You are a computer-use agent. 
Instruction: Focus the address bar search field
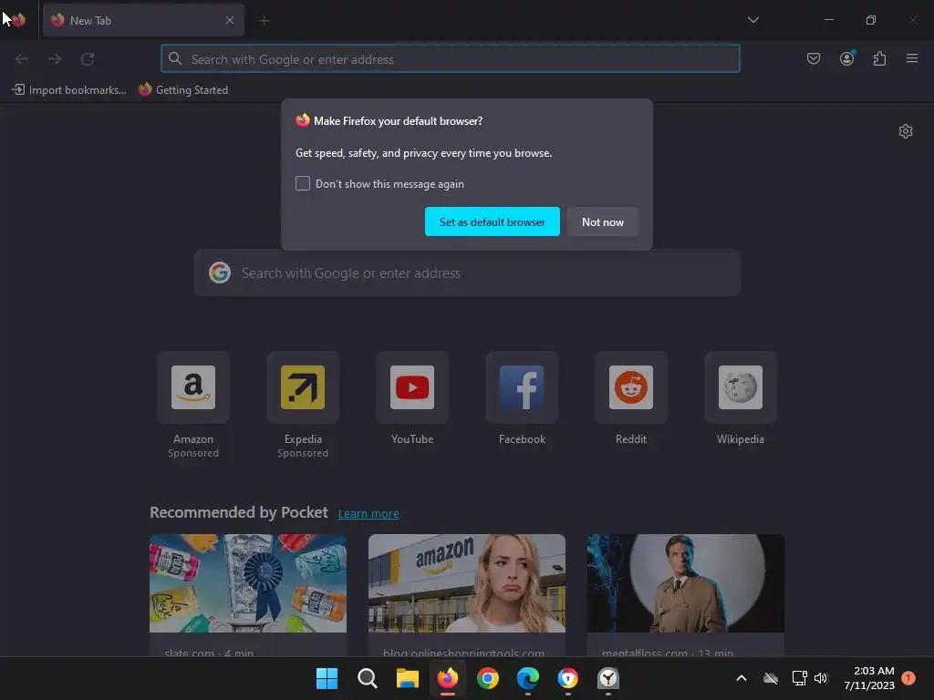(x=451, y=59)
